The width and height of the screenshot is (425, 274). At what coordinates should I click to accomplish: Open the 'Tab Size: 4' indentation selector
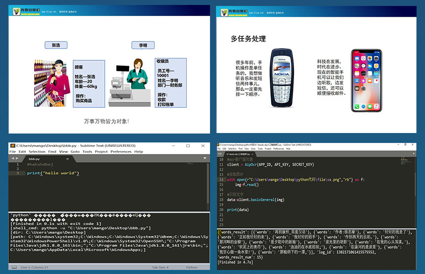pyautogui.click(x=160, y=267)
